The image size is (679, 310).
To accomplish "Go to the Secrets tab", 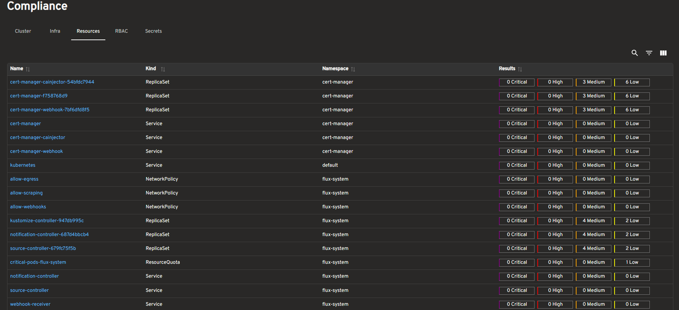I will (x=153, y=31).
